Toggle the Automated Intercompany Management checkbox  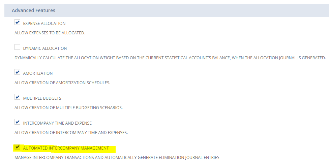pos(18,147)
